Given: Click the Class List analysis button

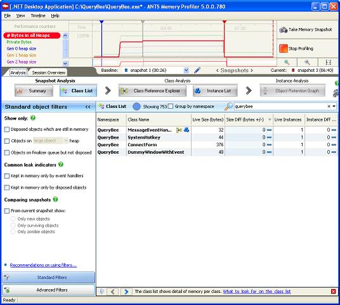Looking at the screenshot, I should [78, 91].
